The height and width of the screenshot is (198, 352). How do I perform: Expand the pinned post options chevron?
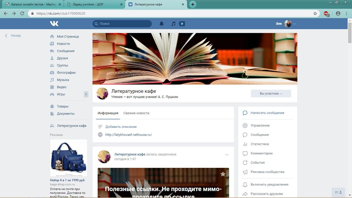coord(227,155)
